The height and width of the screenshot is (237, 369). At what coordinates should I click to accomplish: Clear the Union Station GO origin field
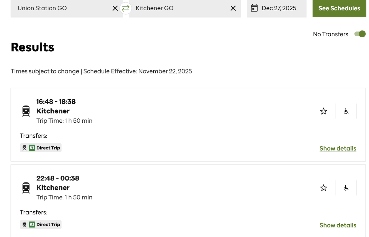pyautogui.click(x=115, y=8)
